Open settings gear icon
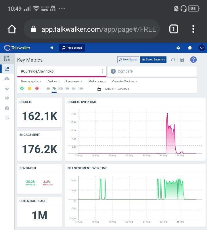This screenshot has width=207, height=230. (178, 48)
